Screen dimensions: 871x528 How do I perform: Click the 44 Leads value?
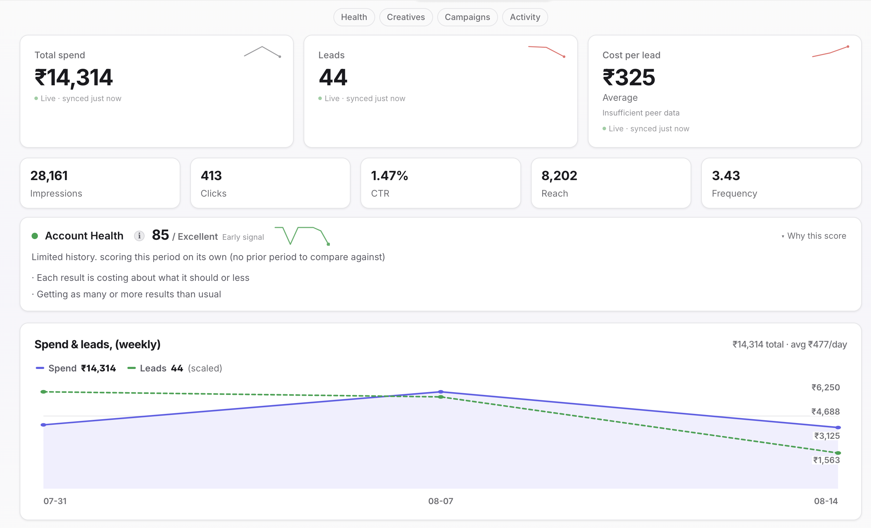click(333, 78)
